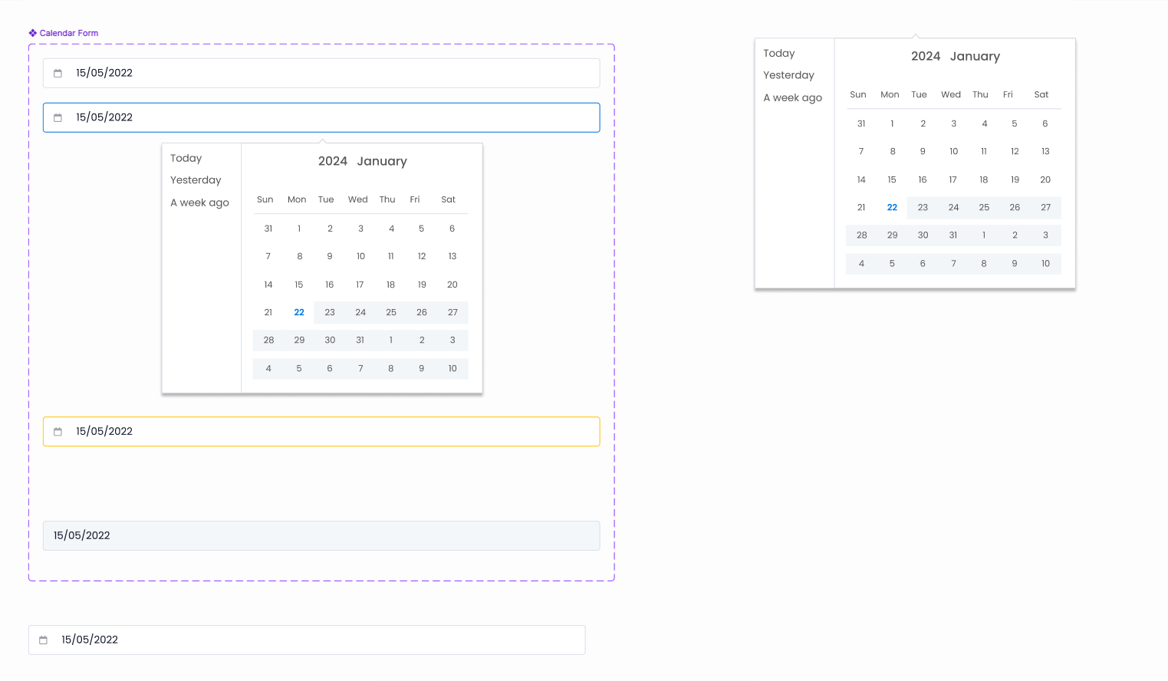The width and height of the screenshot is (1168, 681).
Task: Choose Yesterday in the calendar popup under the blue field
Action: click(196, 180)
